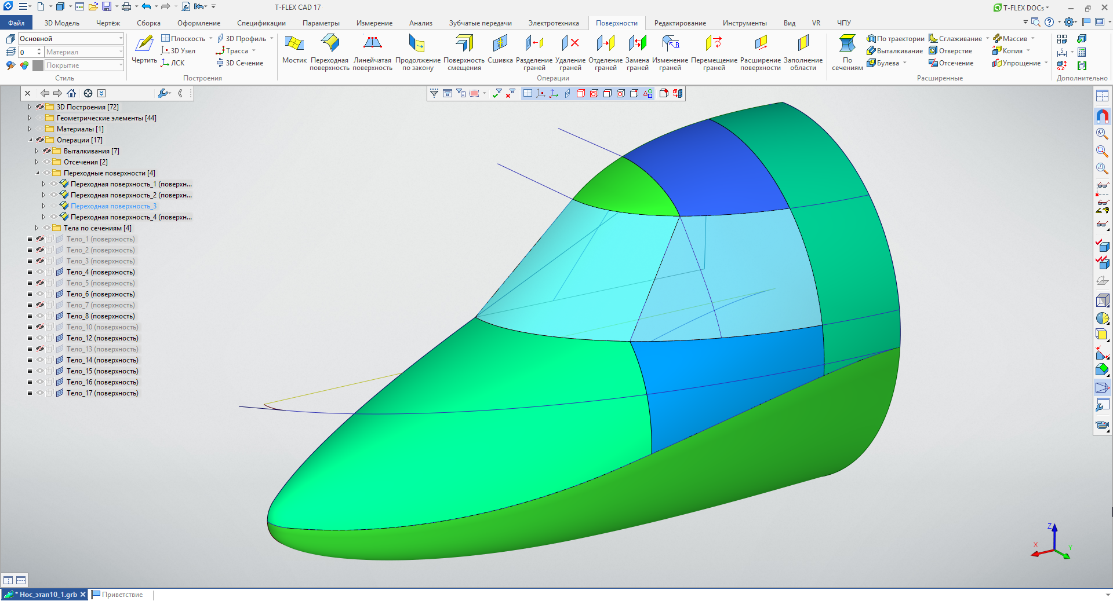Select the Перемещение граней tool
The image size is (1113, 601).
(x=714, y=52)
